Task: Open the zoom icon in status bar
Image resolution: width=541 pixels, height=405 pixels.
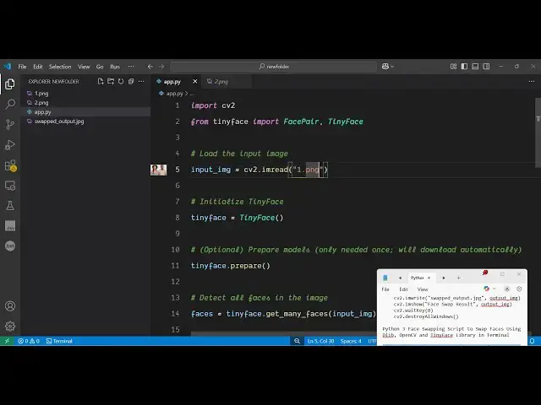Action: [x=297, y=341]
